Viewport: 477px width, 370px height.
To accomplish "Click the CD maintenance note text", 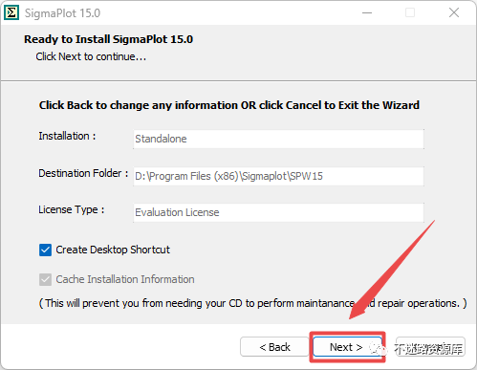I will pos(253,303).
